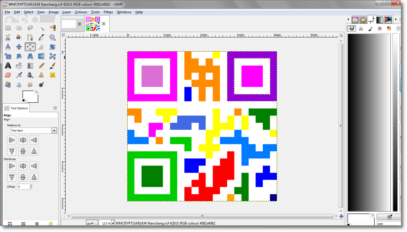This screenshot has height=232, width=407.
Task: Align centre of target horizontally
Action: tap(23, 140)
